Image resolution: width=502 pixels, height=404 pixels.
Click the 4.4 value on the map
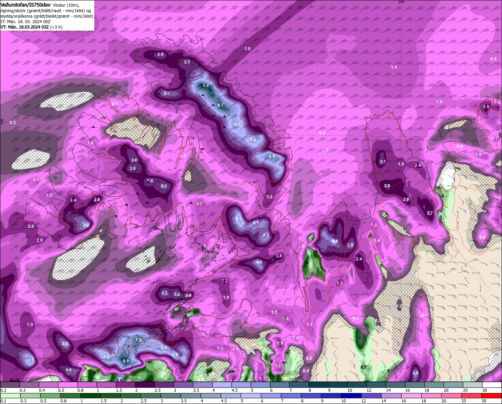click(335, 241)
